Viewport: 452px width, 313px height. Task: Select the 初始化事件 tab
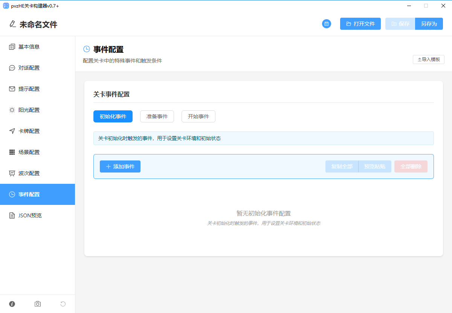tap(113, 116)
